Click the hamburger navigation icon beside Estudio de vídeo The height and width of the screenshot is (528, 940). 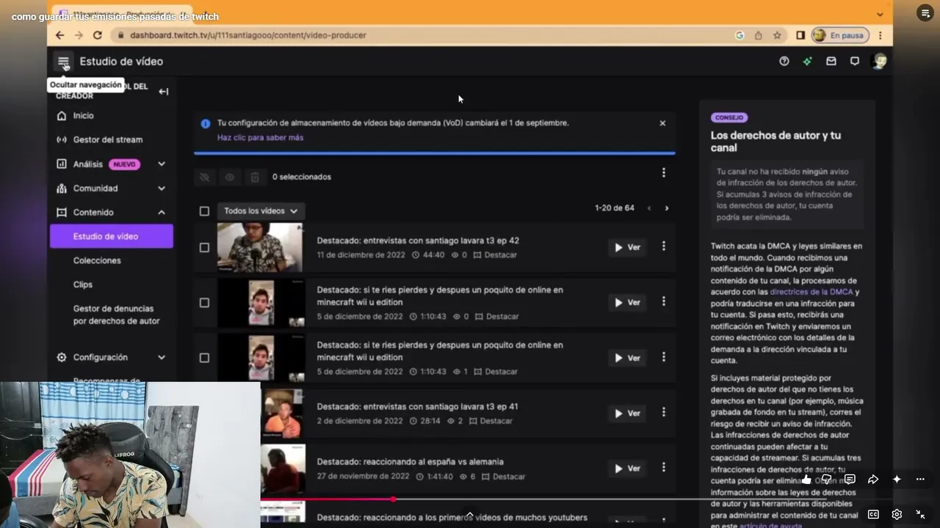(x=63, y=62)
